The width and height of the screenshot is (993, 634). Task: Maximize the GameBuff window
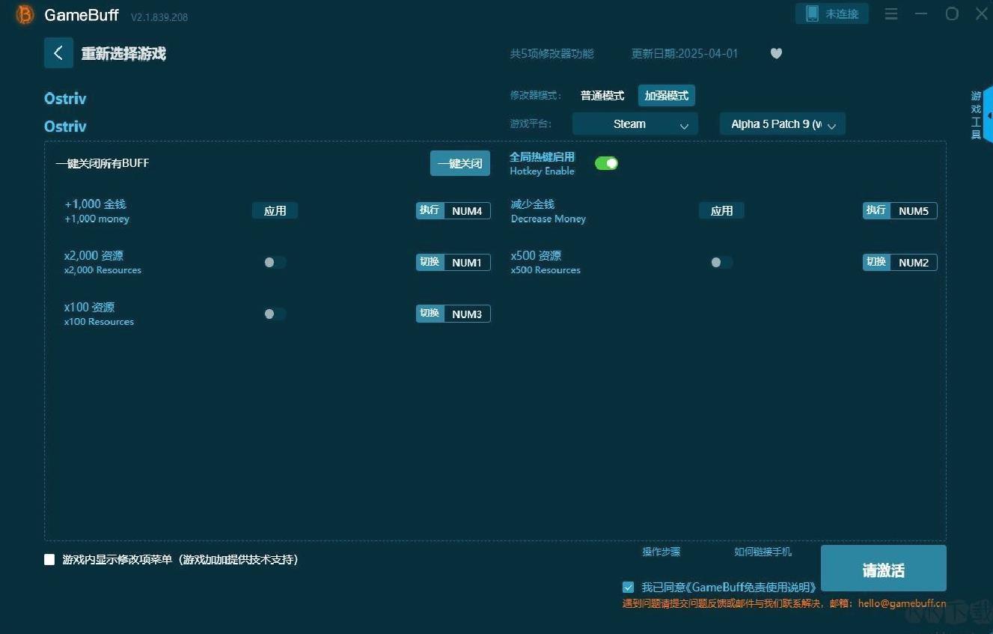(952, 13)
